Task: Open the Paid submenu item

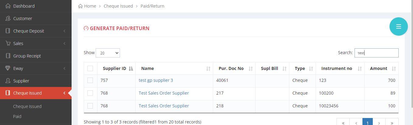Action: [x=17, y=116]
